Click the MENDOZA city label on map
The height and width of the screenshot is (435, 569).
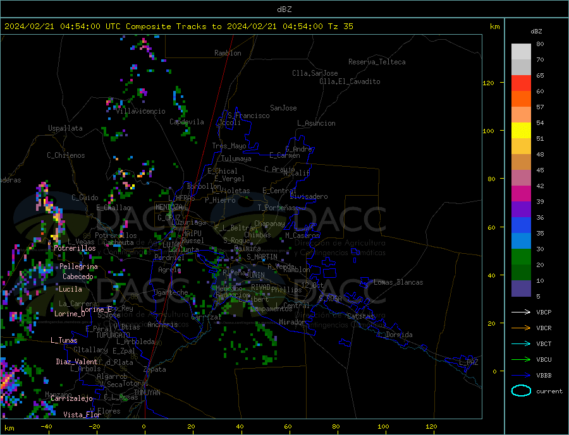[x=169, y=207]
